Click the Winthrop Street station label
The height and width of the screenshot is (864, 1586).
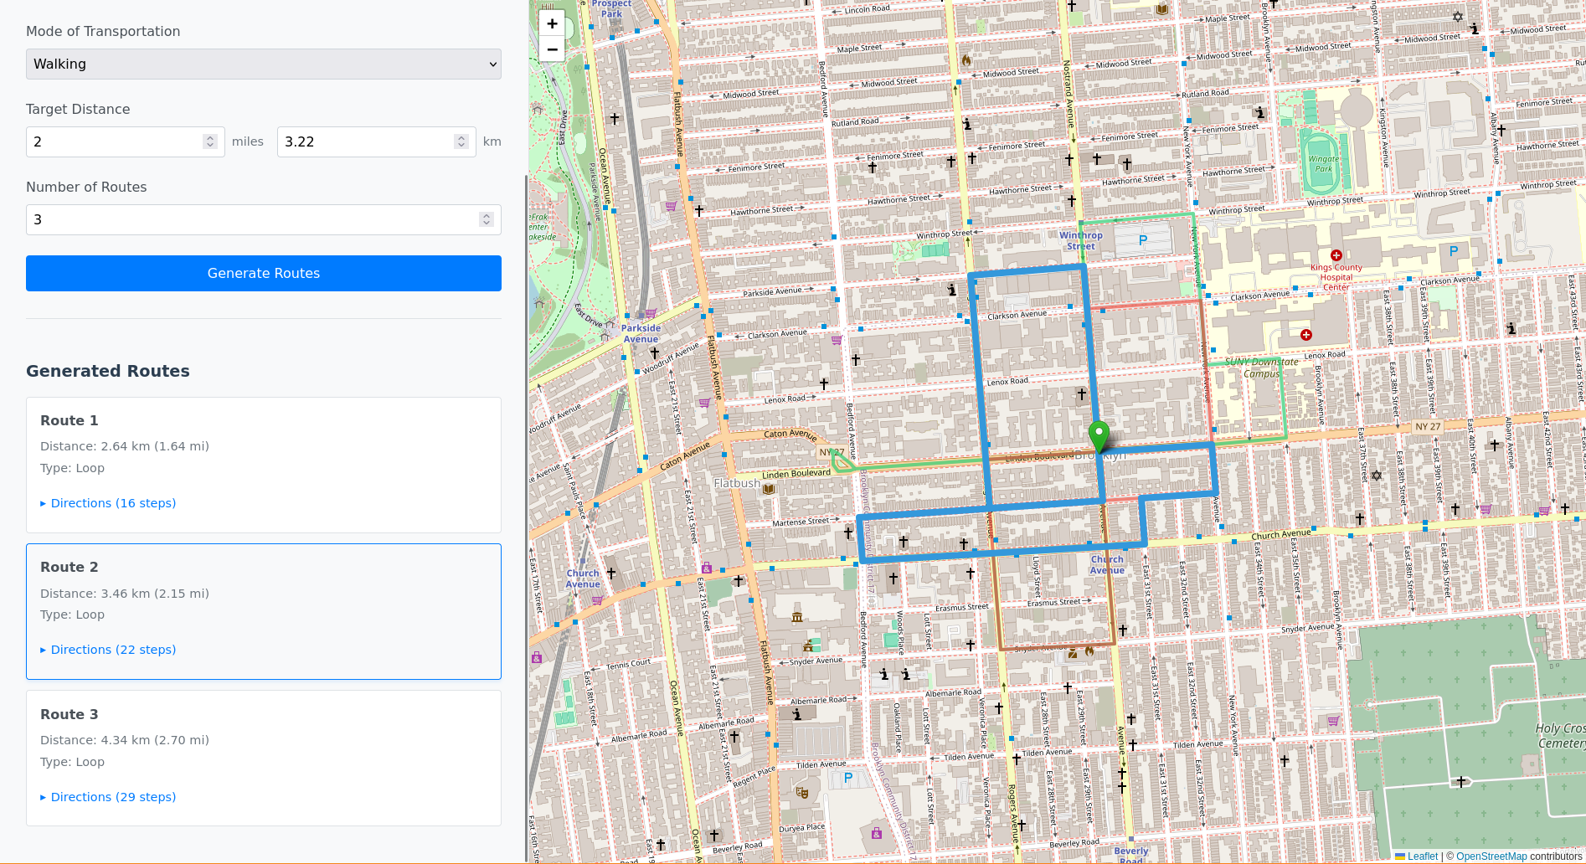click(x=1080, y=240)
